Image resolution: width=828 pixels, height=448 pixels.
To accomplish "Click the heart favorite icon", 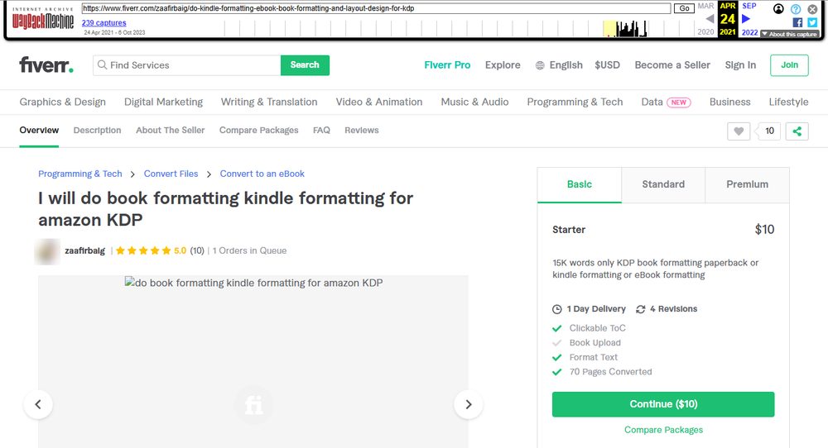I will tap(739, 131).
